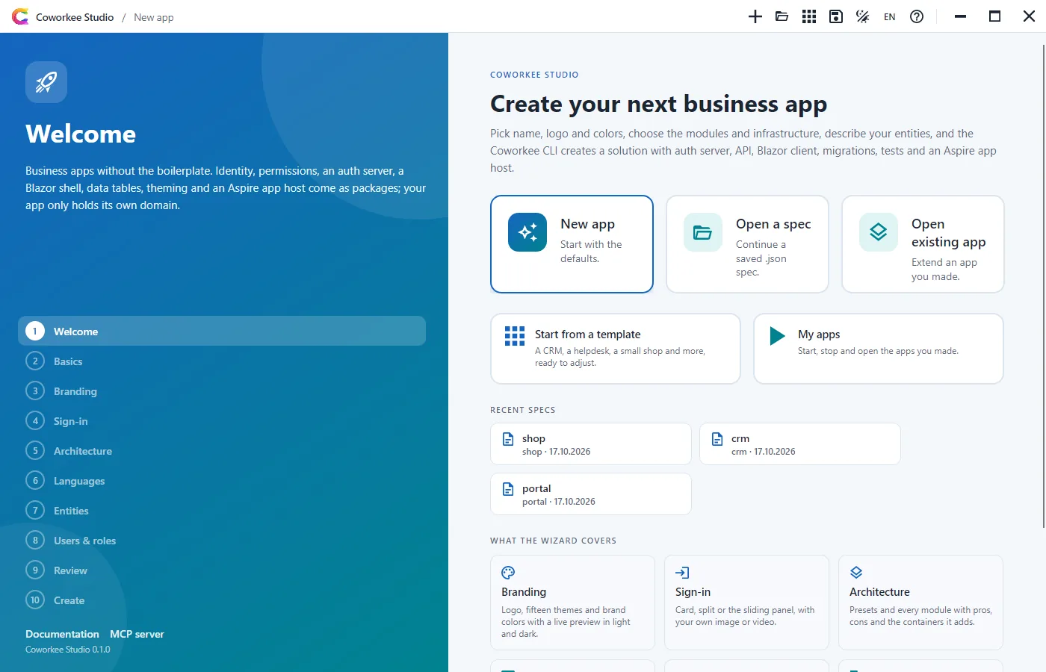
Task: Go to the Languages step
Action: (222, 481)
